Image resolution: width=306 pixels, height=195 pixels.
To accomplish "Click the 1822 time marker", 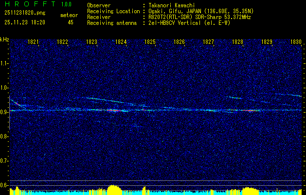I will click(x=62, y=41).
